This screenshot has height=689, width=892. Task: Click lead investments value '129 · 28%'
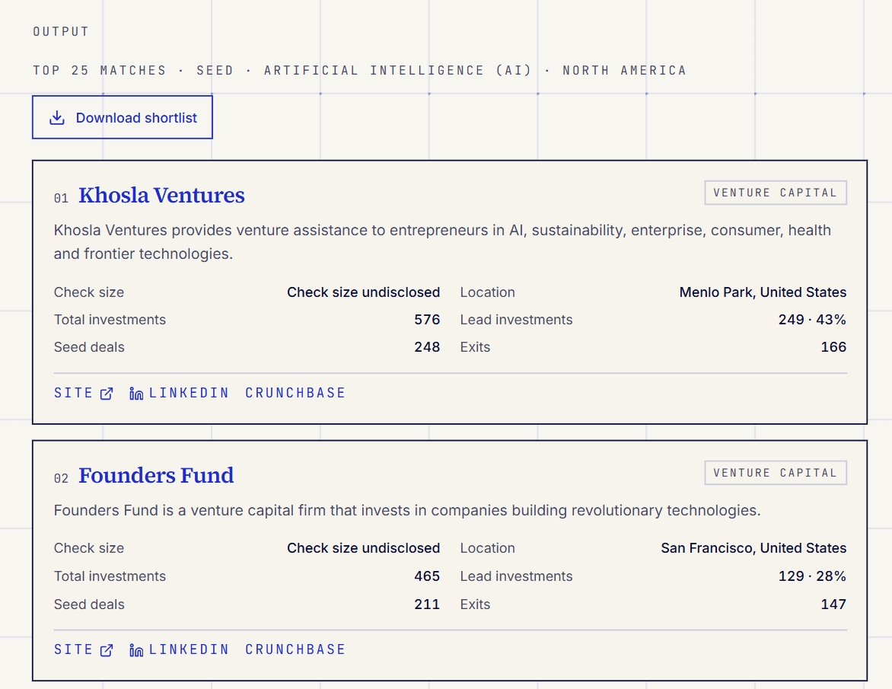pos(812,576)
